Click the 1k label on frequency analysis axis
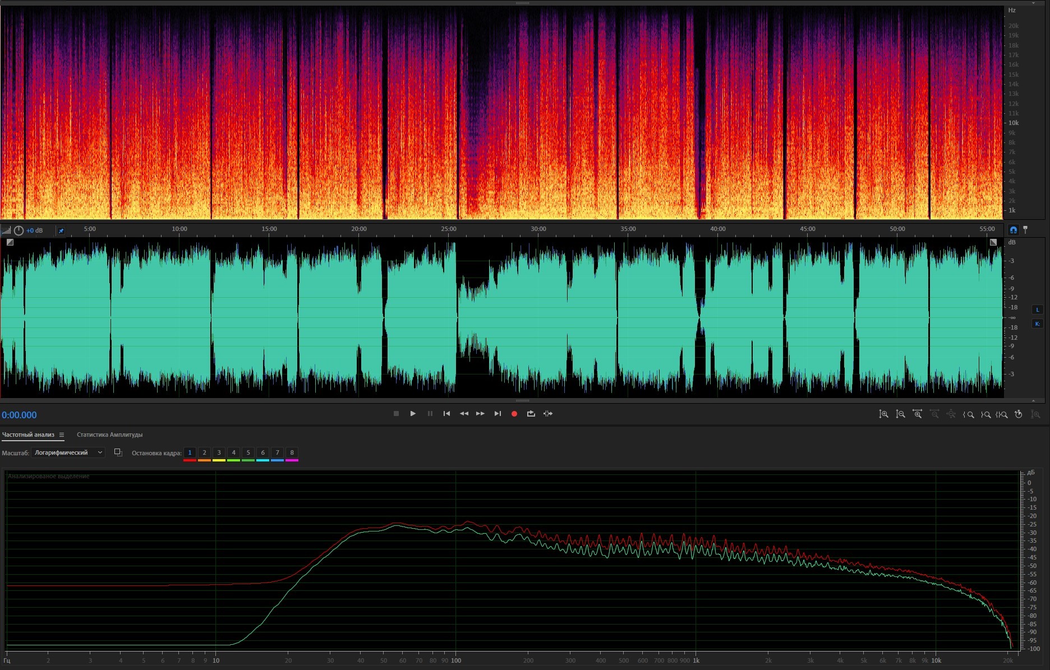This screenshot has width=1050, height=670. point(696,660)
